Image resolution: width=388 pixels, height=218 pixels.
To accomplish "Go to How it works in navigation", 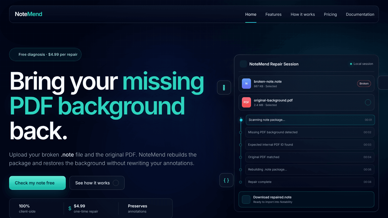I will pyautogui.click(x=303, y=14).
